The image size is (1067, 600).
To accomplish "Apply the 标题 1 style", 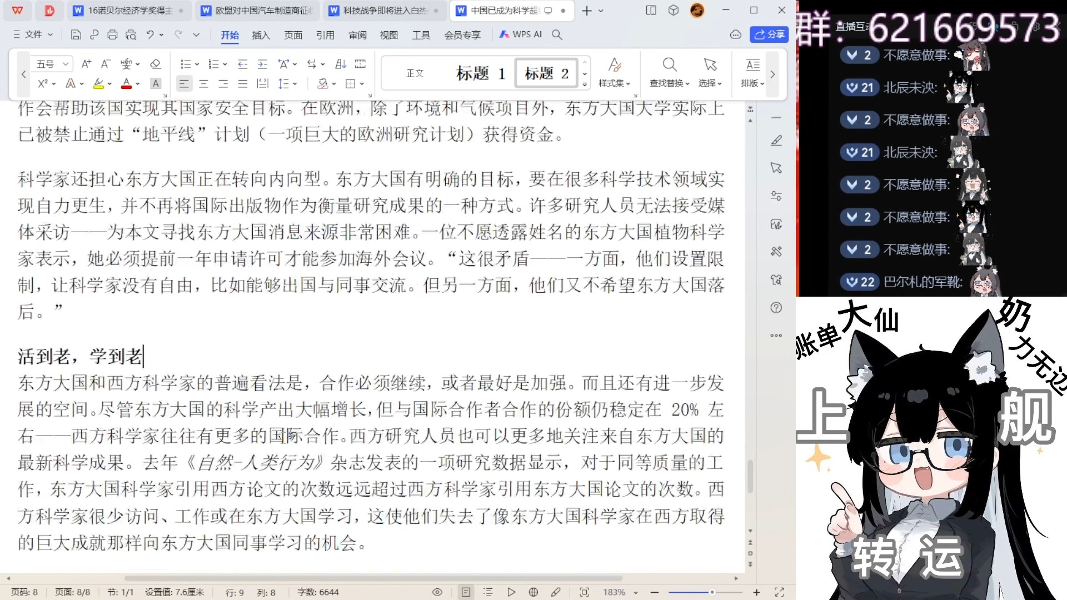I will point(481,73).
